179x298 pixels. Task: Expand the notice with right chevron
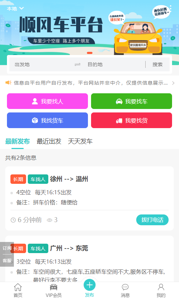[x=173, y=83]
